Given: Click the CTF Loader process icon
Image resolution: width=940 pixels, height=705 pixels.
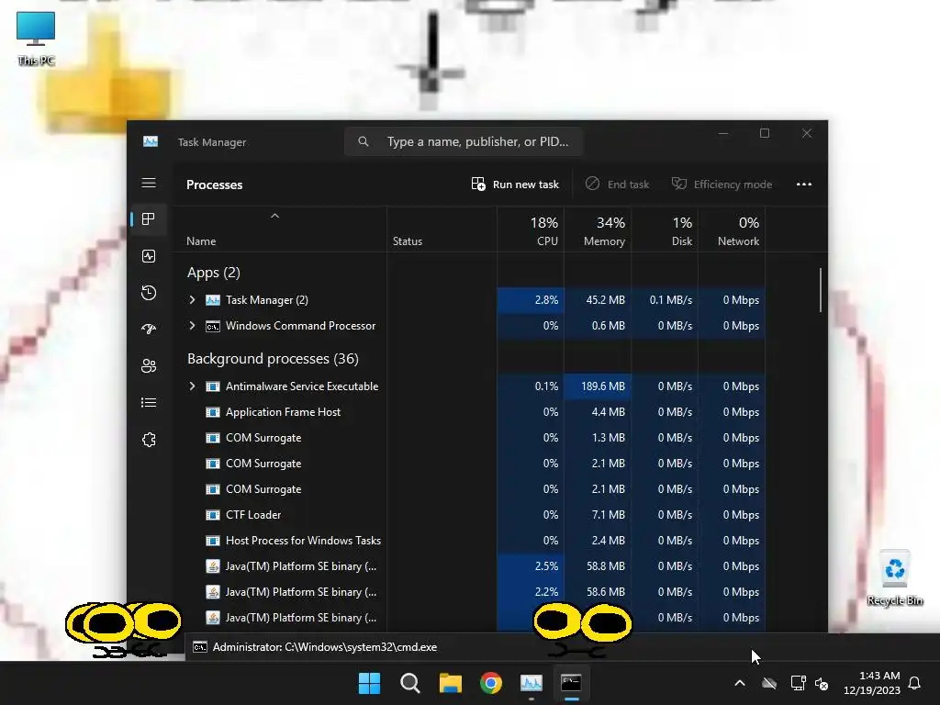Looking at the screenshot, I should click(x=213, y=515).
